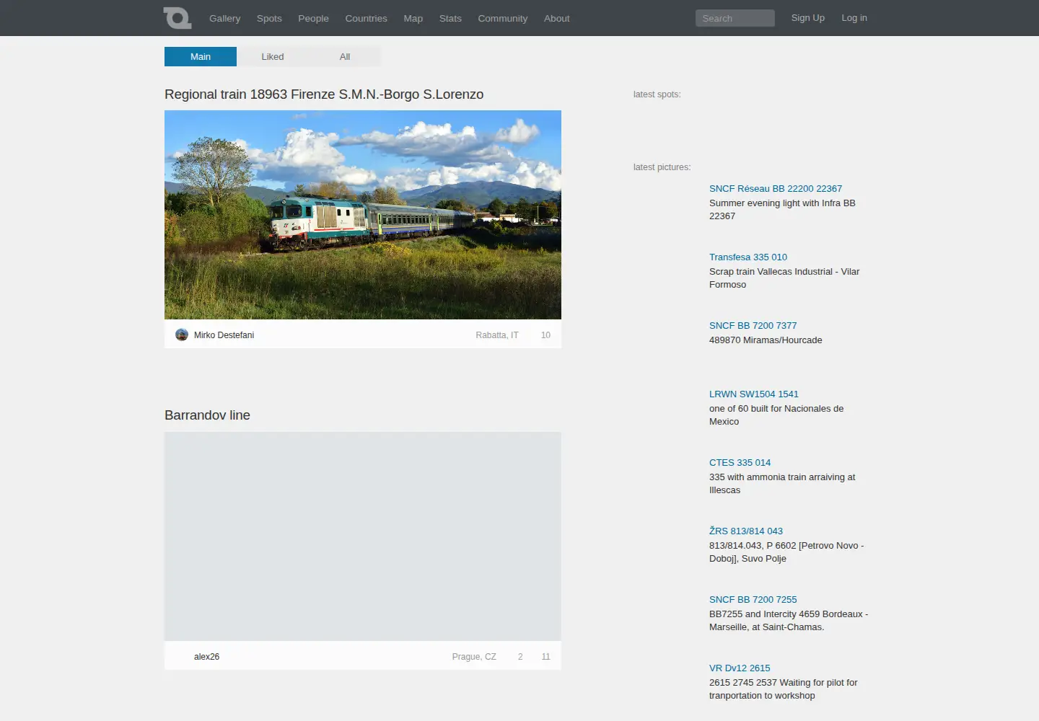Open the Italian train photo thumbnail
This screenshot has width=1039, height=721.
pos(363,215)
